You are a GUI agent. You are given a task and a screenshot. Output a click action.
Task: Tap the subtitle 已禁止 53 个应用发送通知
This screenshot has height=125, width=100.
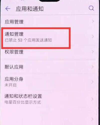pyautogui.click(x=28, y=40)
